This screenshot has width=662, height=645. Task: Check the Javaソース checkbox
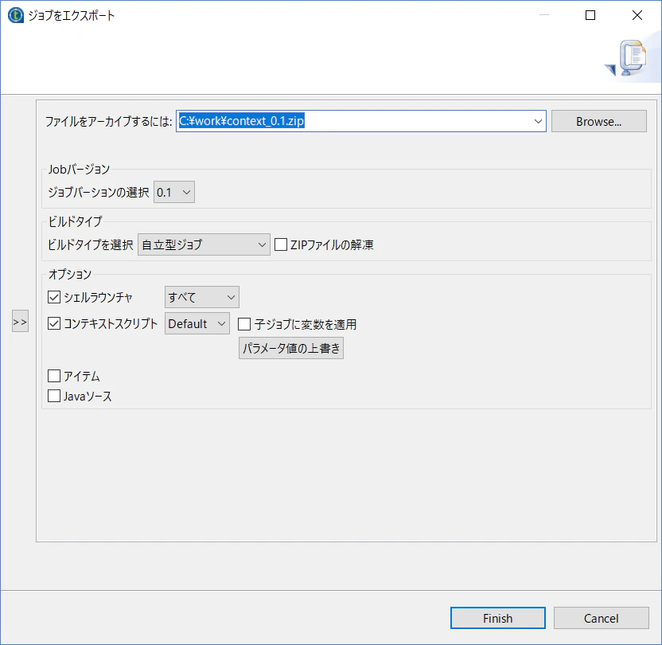54,396
